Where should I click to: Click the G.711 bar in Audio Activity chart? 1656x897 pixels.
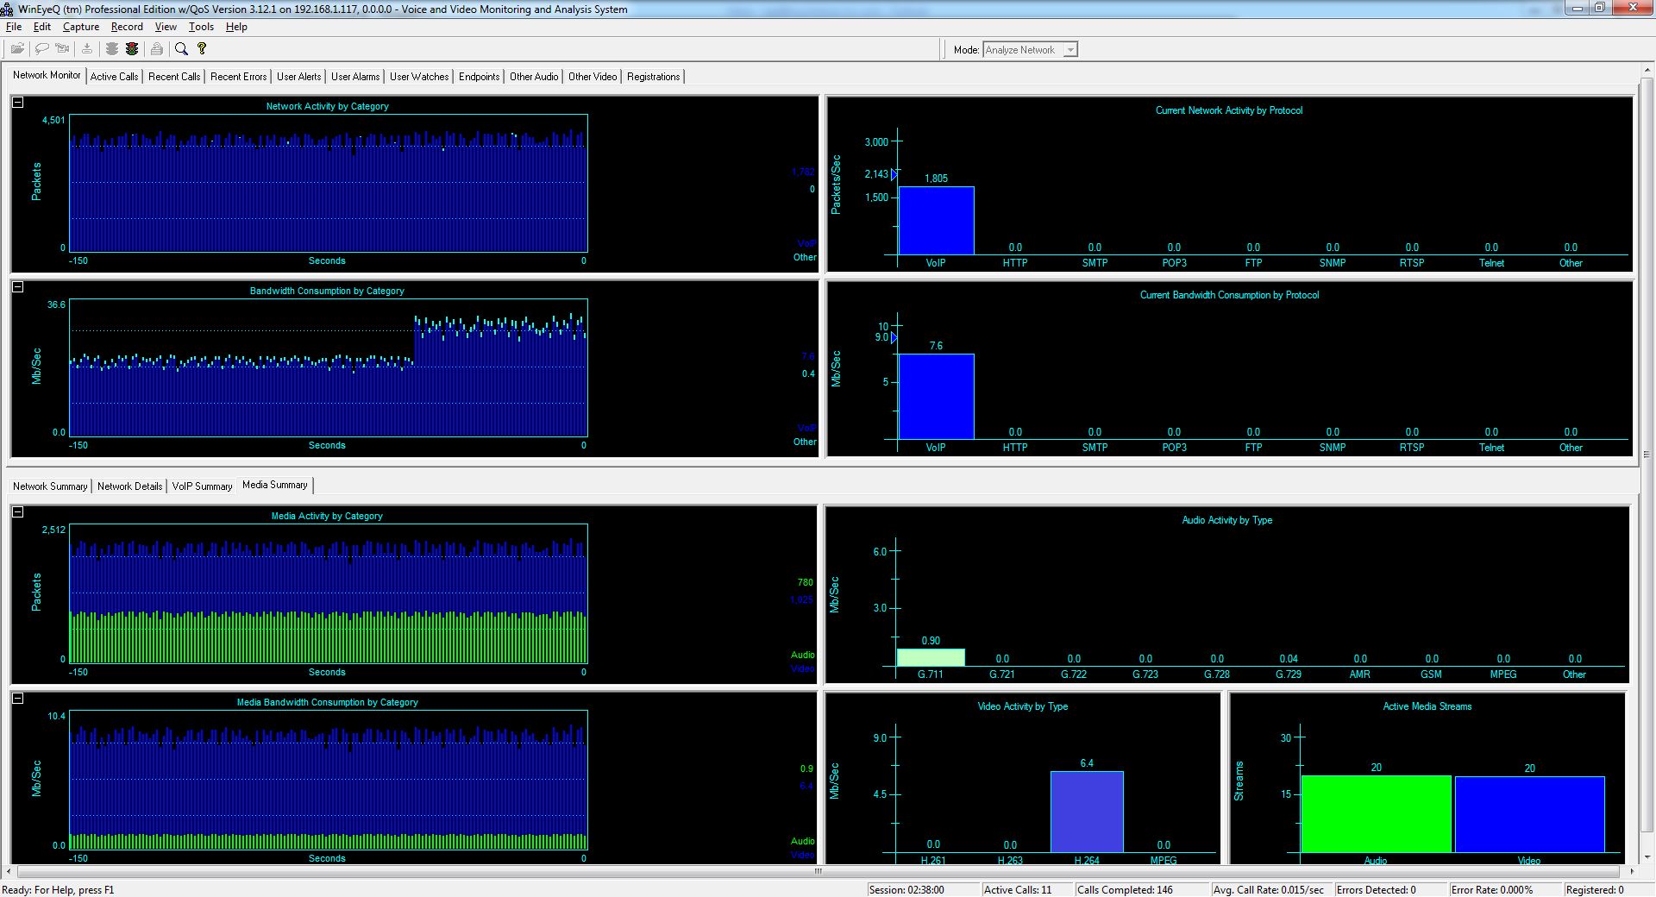click(931, 658)
